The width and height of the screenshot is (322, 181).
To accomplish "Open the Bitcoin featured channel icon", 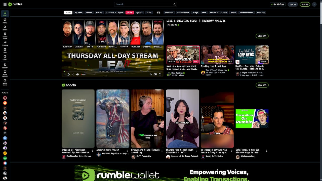I will pos(5,103).
